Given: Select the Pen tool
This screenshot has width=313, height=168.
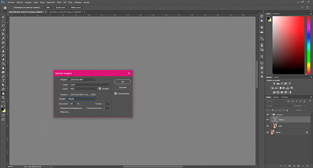Looking at the screenshot, I should pos(3,76).
